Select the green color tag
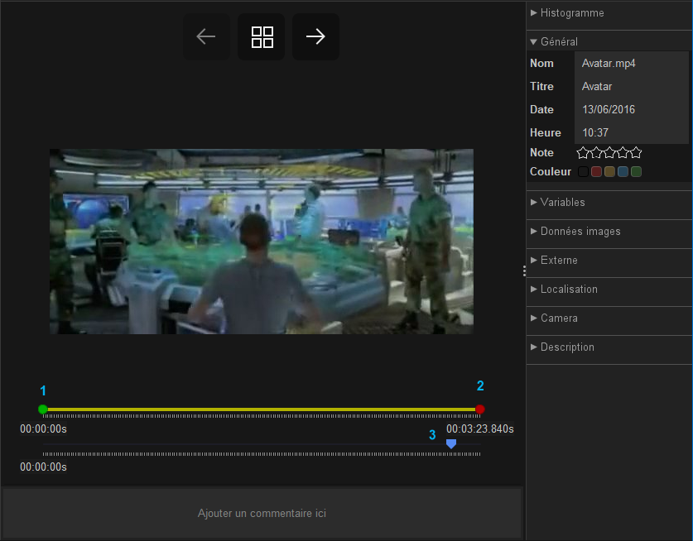 pos(637,171)
